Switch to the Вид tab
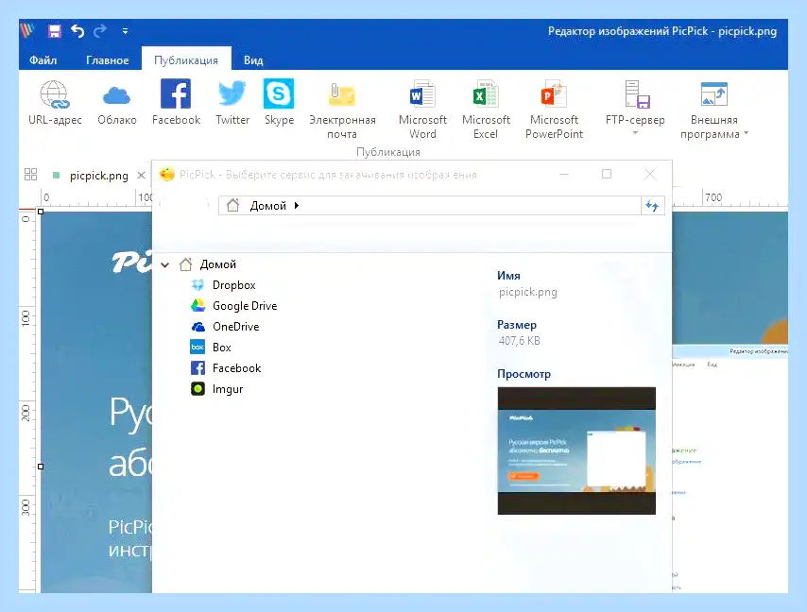This screenshot has width=807, height=612. coord(253,60)
